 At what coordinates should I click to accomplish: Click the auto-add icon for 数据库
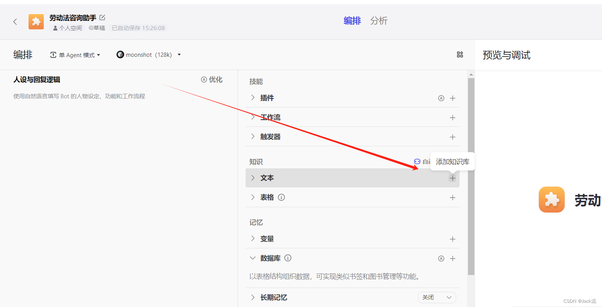[441, 259]
